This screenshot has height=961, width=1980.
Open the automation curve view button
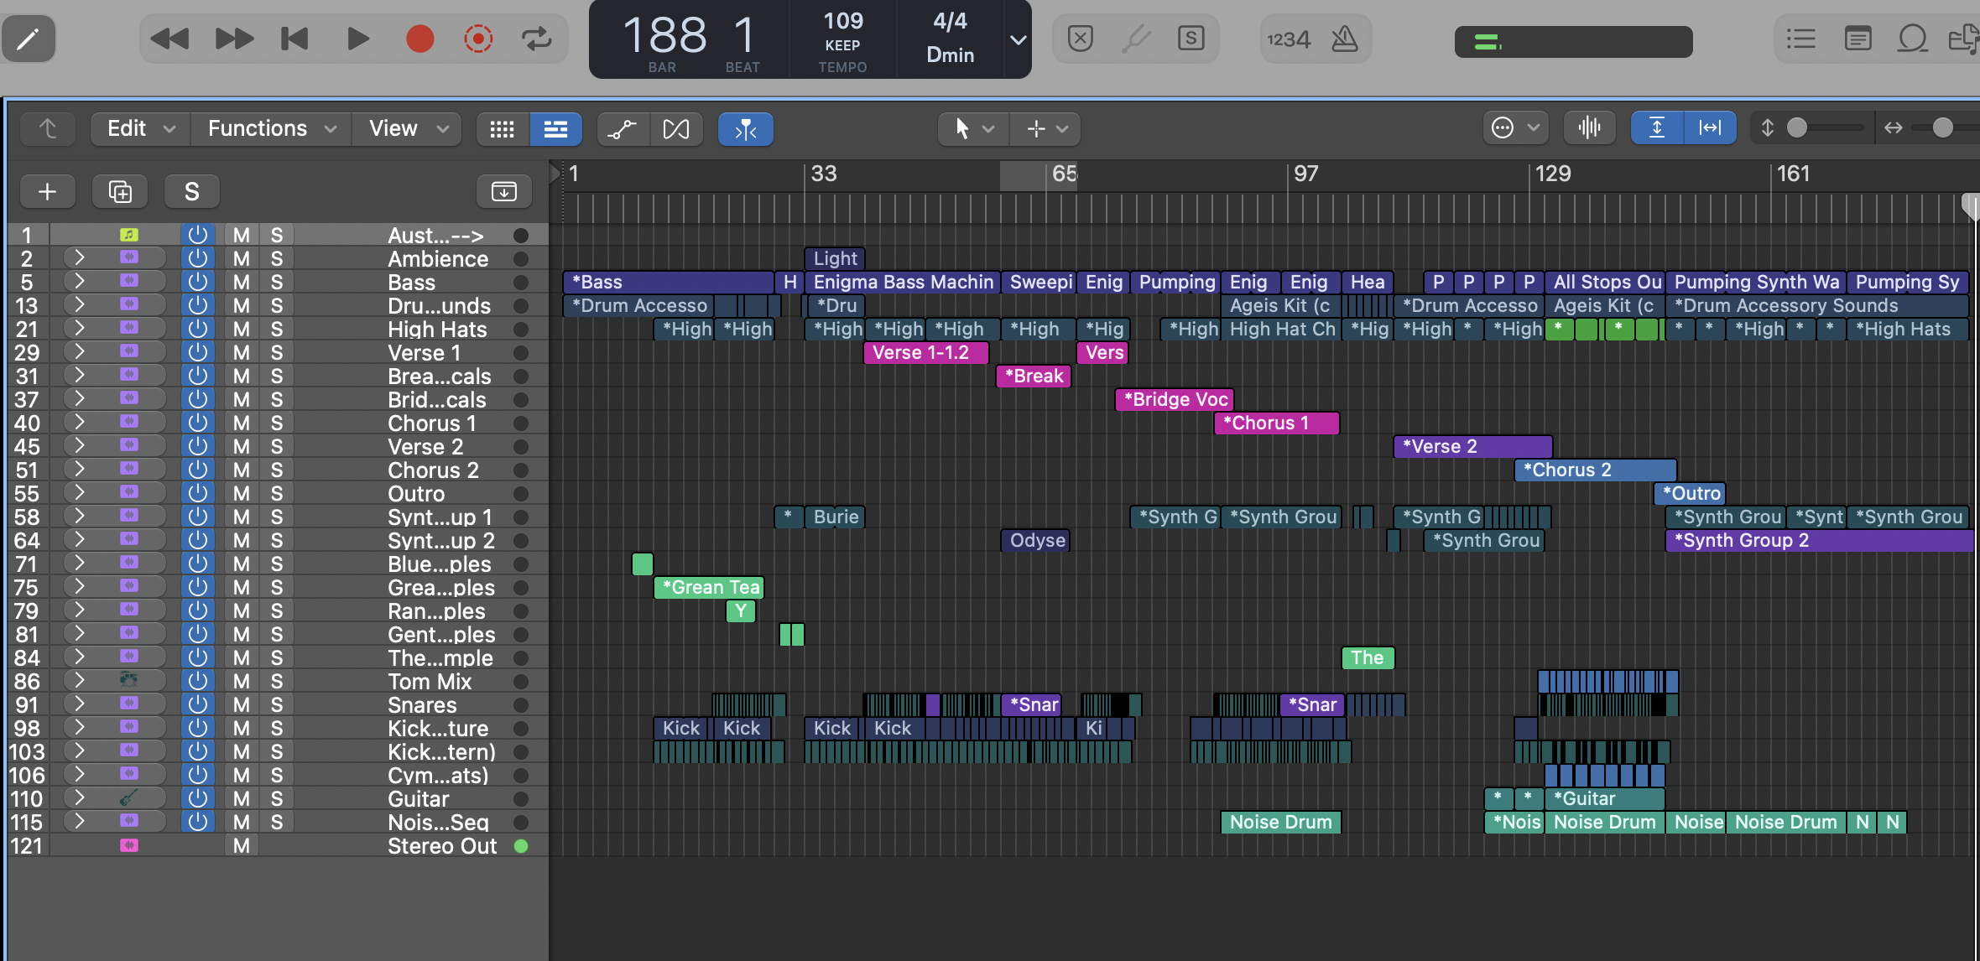tap(622, 129)
